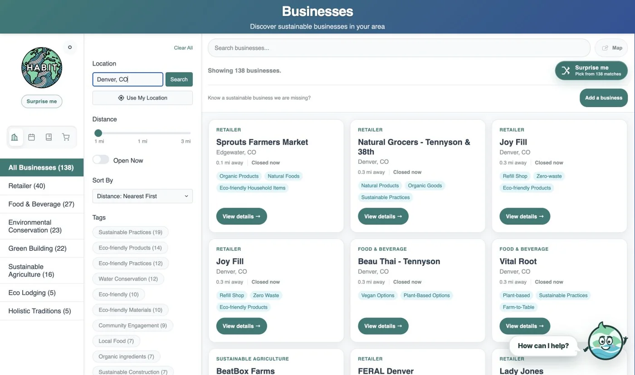Select Green Building (22) category
635x375 pixels.
[x=42, y=248]
